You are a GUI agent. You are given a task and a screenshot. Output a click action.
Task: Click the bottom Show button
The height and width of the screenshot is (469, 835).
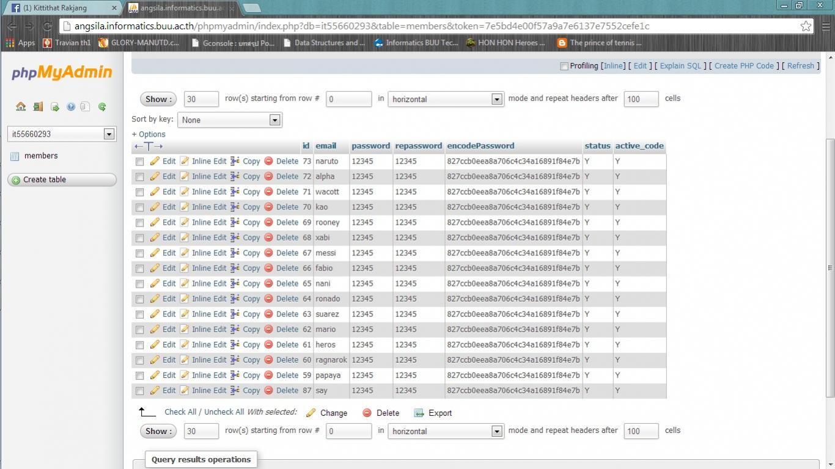point(158,431)
